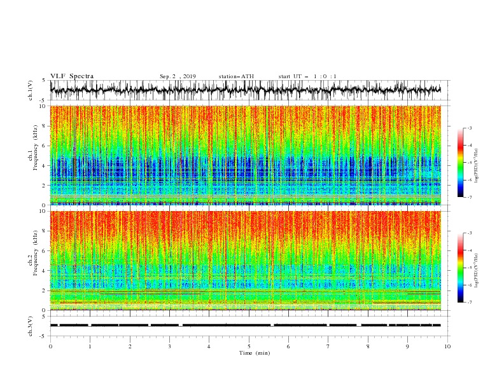Click the ch.2 "Frequency (kHz)" axis label
The image size is (504, 389).
pyautogui.click(x=36, y=252)
